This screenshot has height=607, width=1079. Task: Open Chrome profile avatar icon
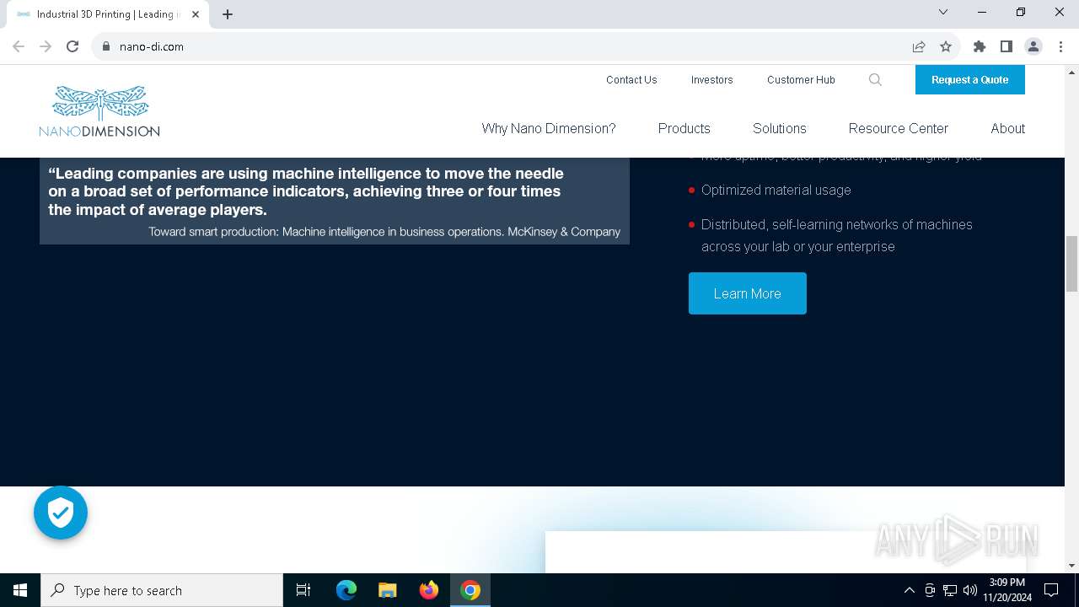click(x=1033, y=46)
